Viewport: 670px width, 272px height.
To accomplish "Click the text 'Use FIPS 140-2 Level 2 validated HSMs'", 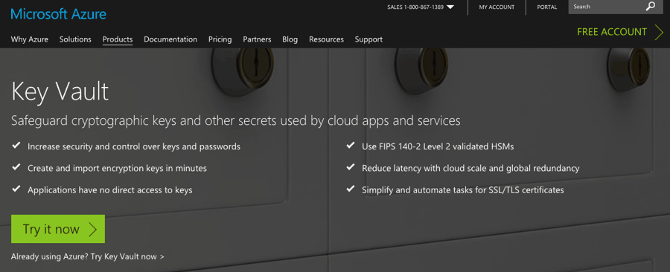I will tap(438, 146).
